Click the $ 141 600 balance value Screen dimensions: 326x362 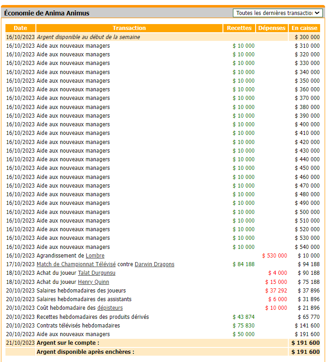(x=307, y=326)
